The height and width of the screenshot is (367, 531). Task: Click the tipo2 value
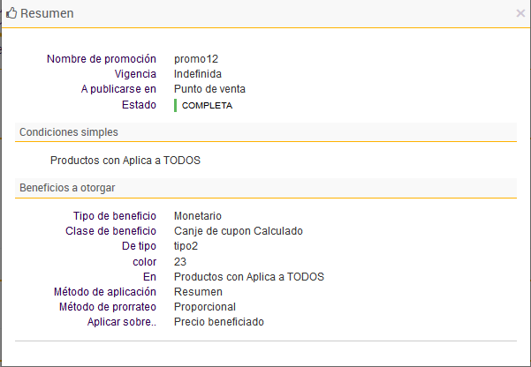pos(186,246)
